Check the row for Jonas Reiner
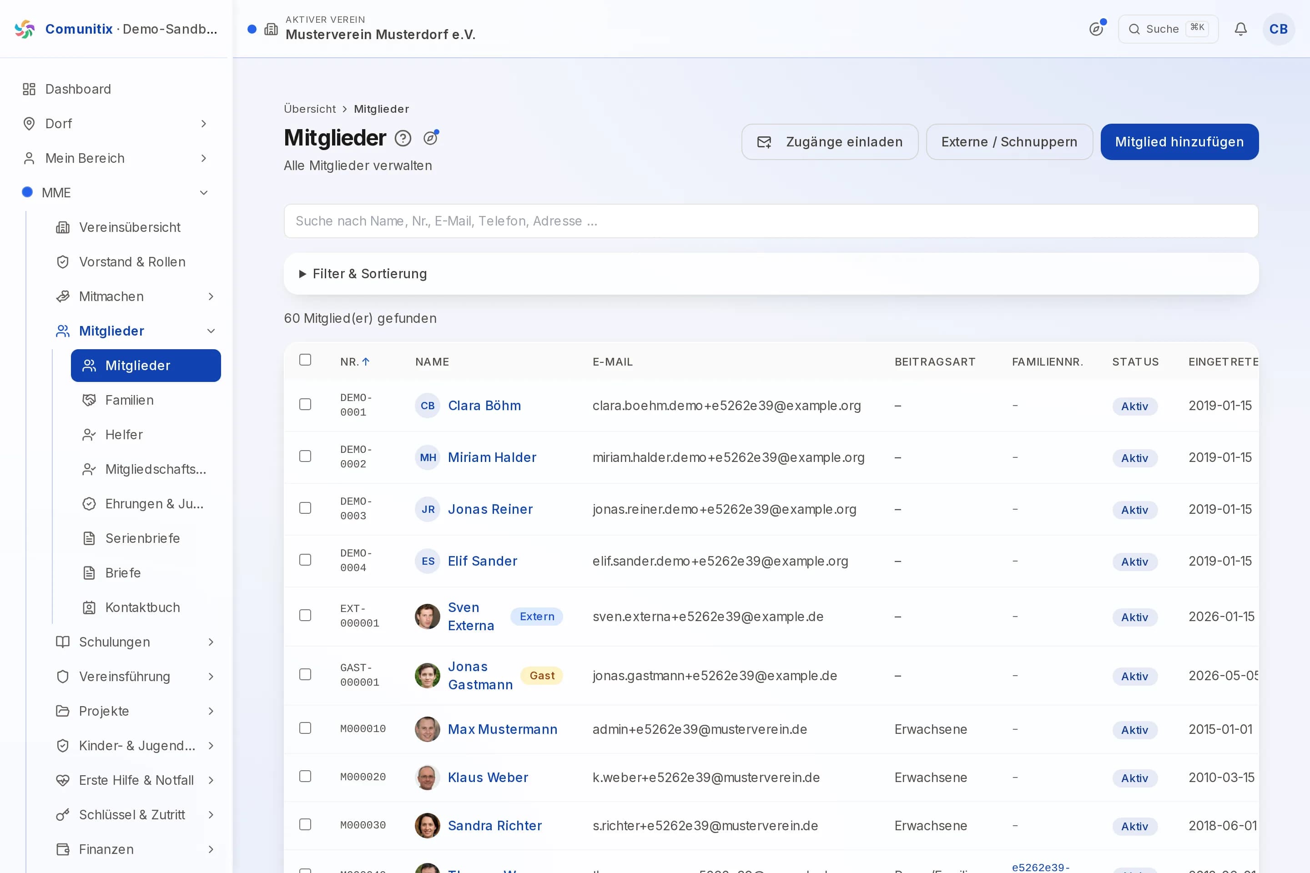The image size is (1310, 873). pyautogui.click(x=305, y=508)
